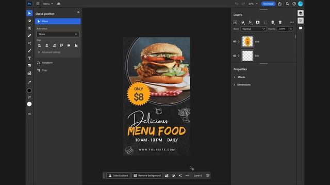This screenshot has width=330, height=185.
Task: Expand the cost layer group
Action: pos(239,42)
